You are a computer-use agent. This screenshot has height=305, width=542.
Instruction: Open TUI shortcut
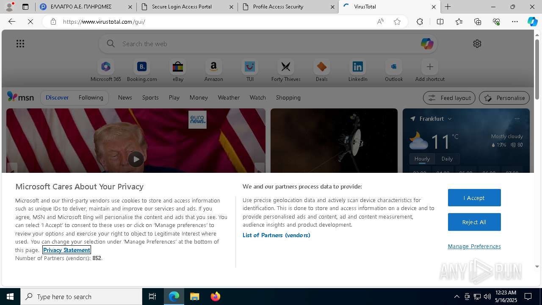tap(250, 70)
